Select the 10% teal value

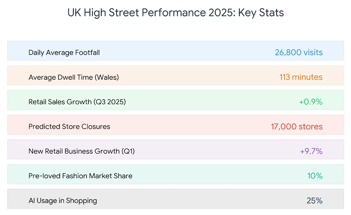(x=315, y=176)
